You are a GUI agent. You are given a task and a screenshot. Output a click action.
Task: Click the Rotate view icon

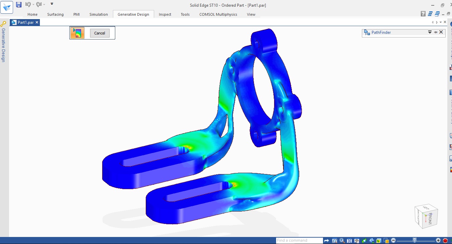click(364, 241)
